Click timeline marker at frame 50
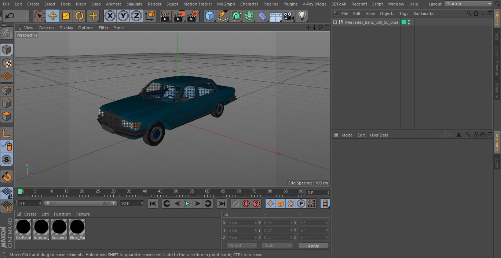 (176, 191)
